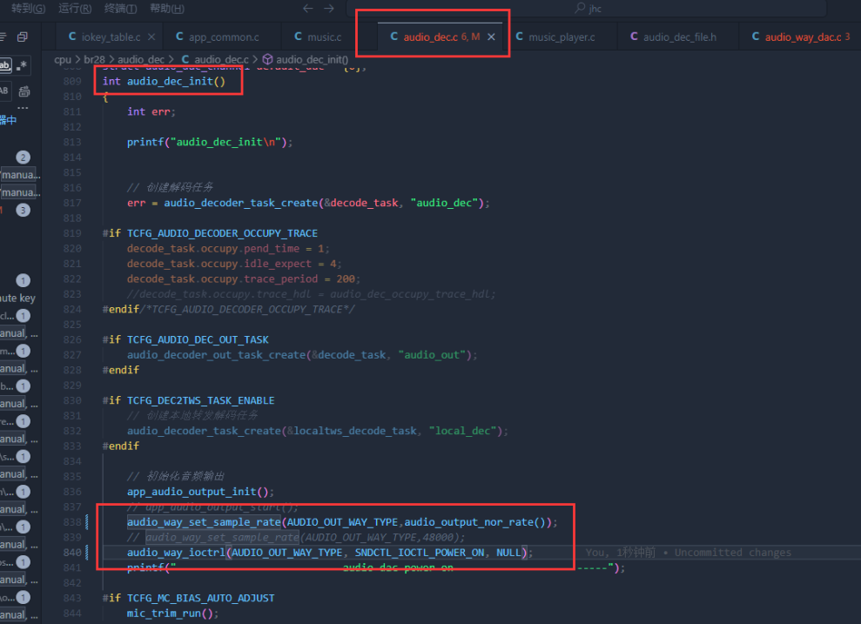Open the 运行(R) menu
Image resolution: width=861 pixels, height=624 pixels.
[x=75, y=8]
